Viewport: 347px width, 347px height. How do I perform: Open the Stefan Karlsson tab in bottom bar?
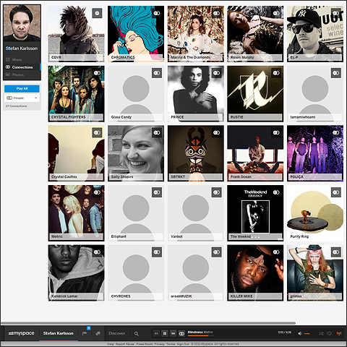point(59,333)
